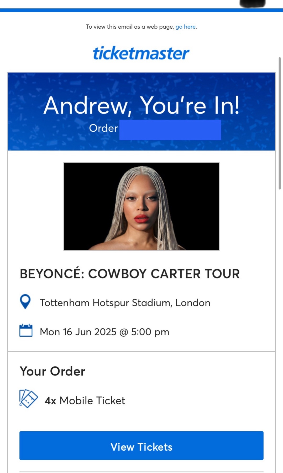Click Tottenham Hotspur Stadium, London venue text

pyautogui.click(x=125, y=303)
